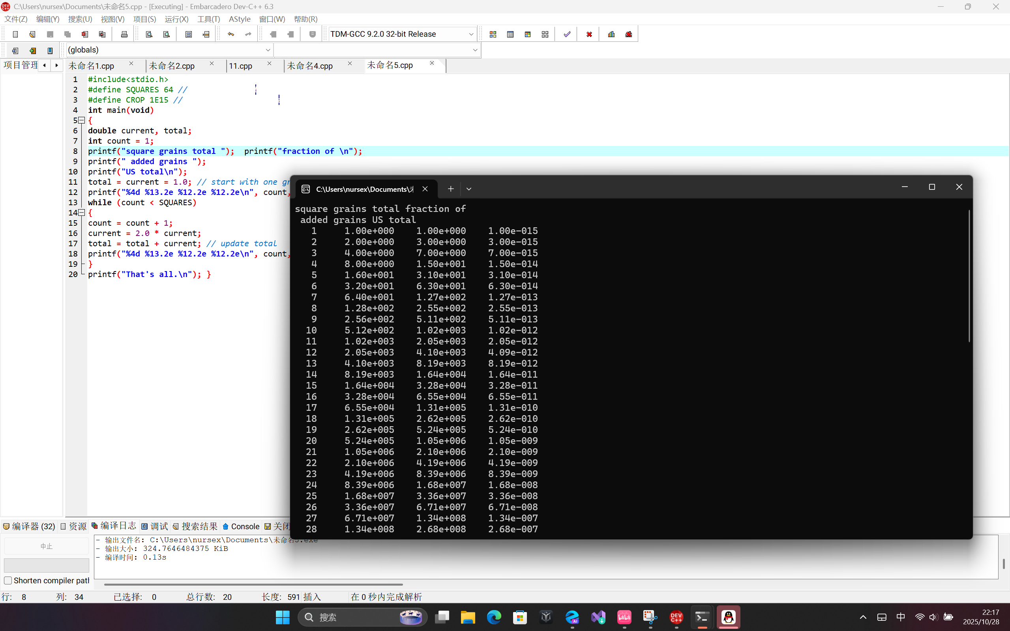Click the Print toolbar icon
Image resolution: width=1010 pixels, height=631 pixels.
coord(124,34)
